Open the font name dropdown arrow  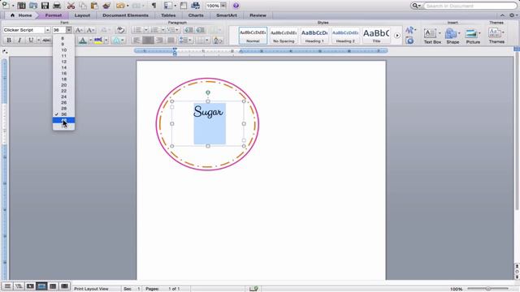(47, 30)
